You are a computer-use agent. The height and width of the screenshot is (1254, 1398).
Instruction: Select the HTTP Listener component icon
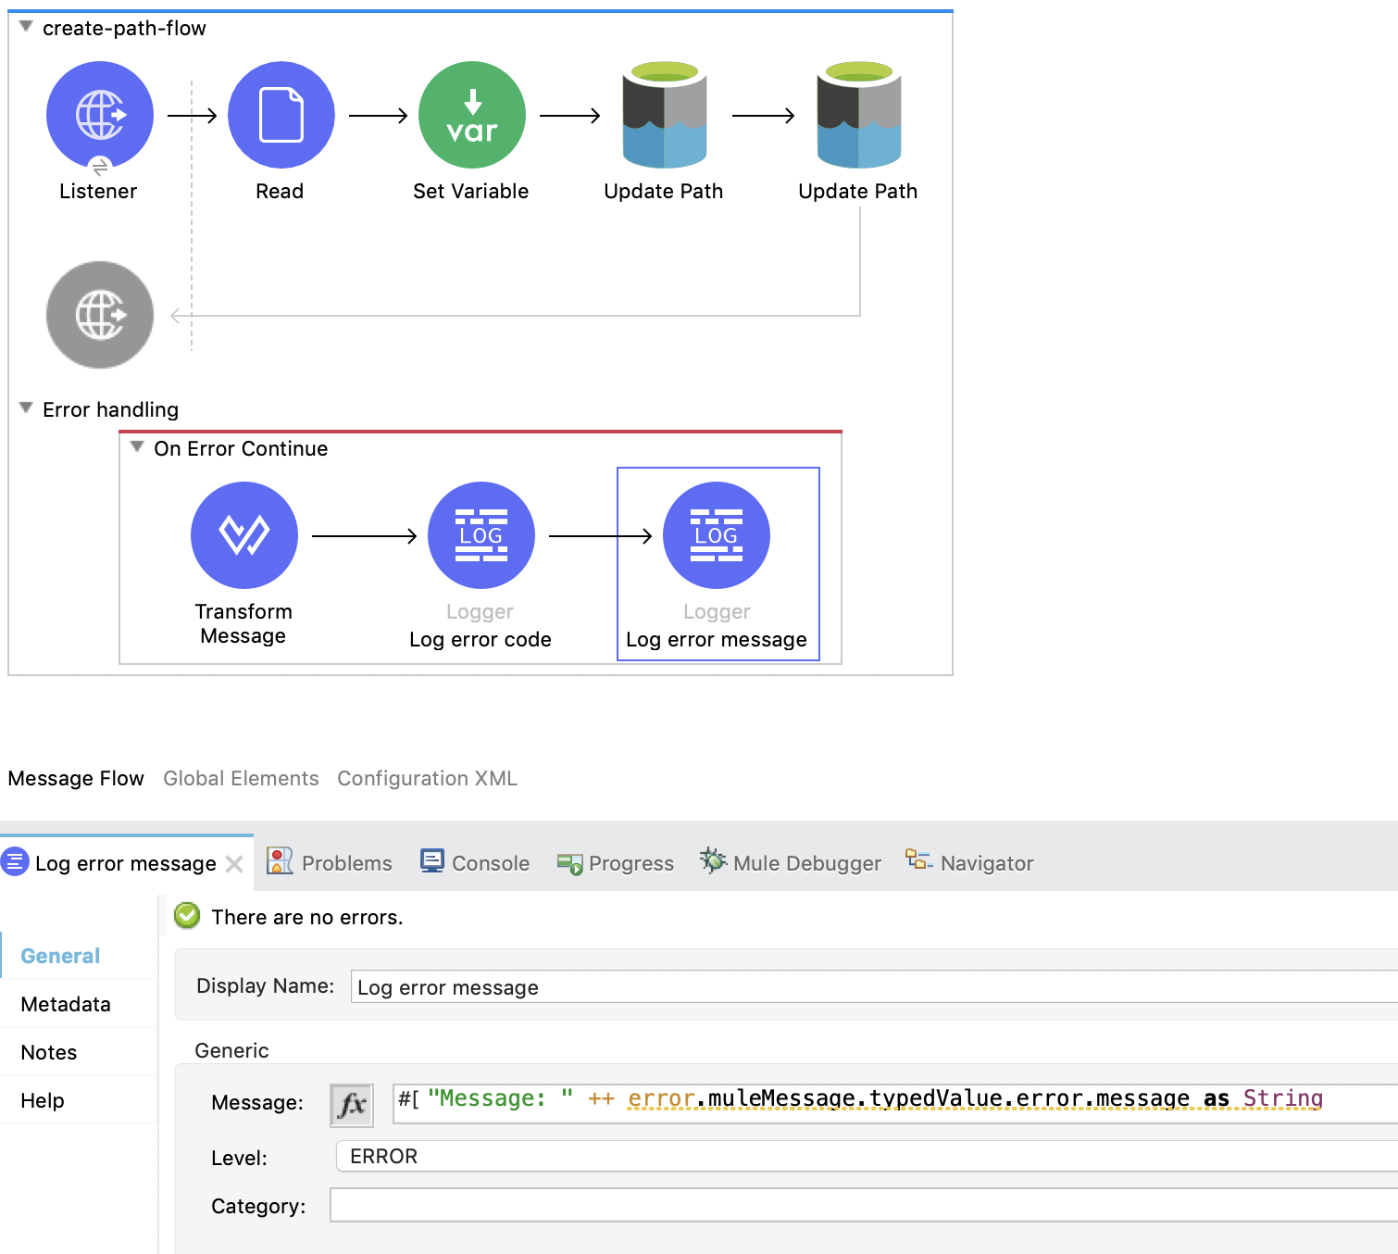[x=100, y=115]
